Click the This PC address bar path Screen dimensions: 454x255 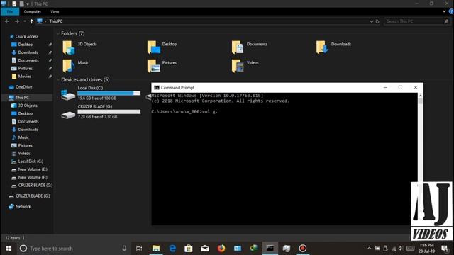pyautogui.click(x=55, y=21)
